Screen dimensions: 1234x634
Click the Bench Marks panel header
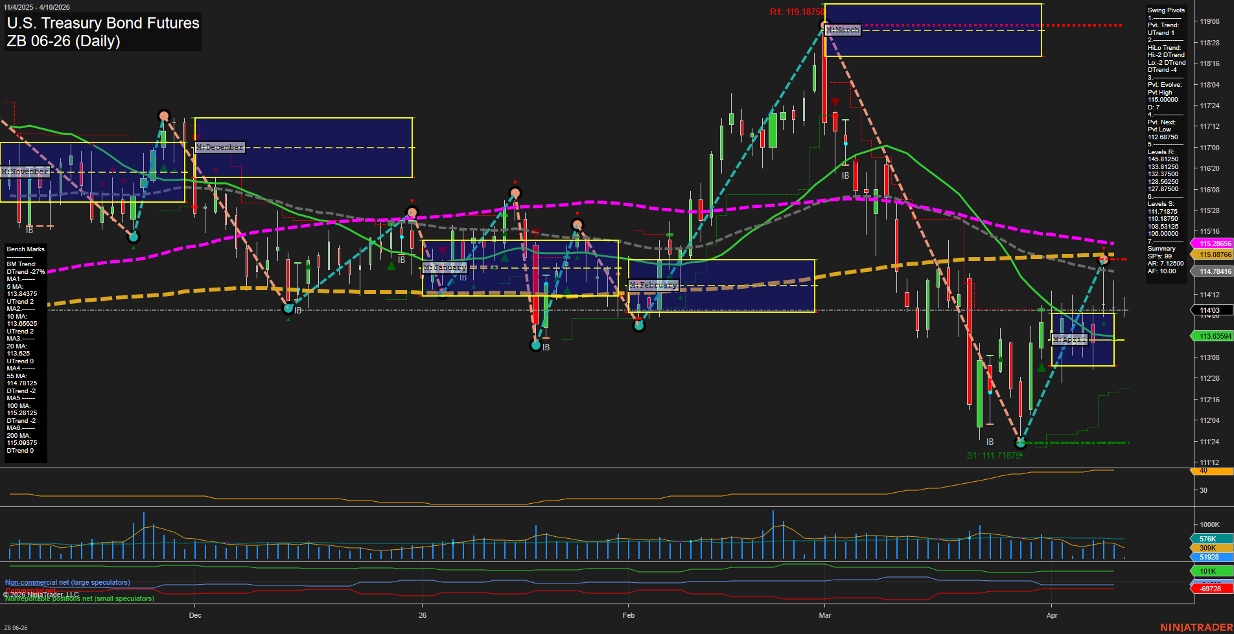click(x=25, y=249)
